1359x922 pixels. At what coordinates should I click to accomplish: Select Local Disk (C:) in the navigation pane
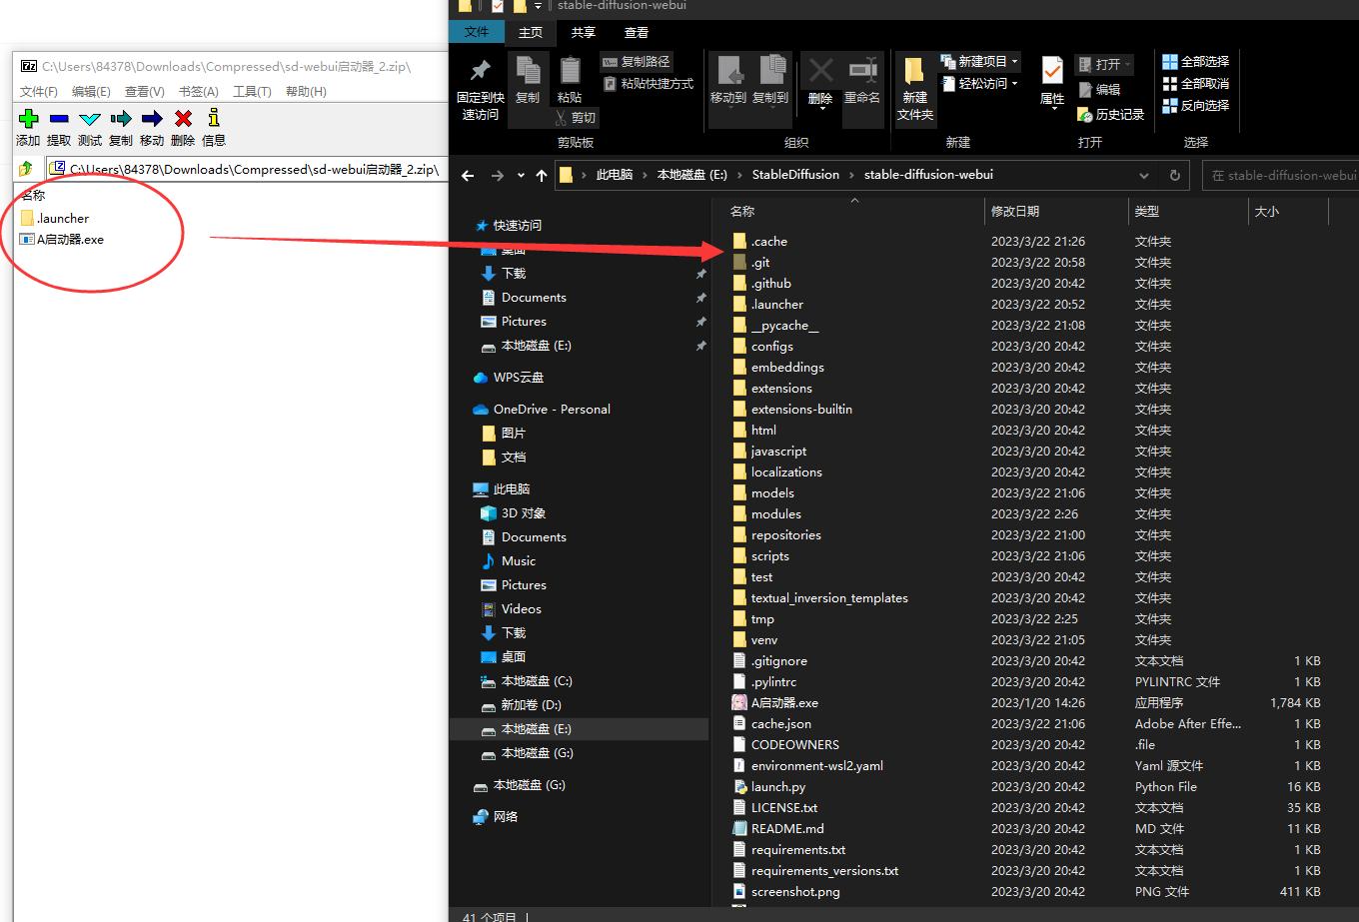536,681
